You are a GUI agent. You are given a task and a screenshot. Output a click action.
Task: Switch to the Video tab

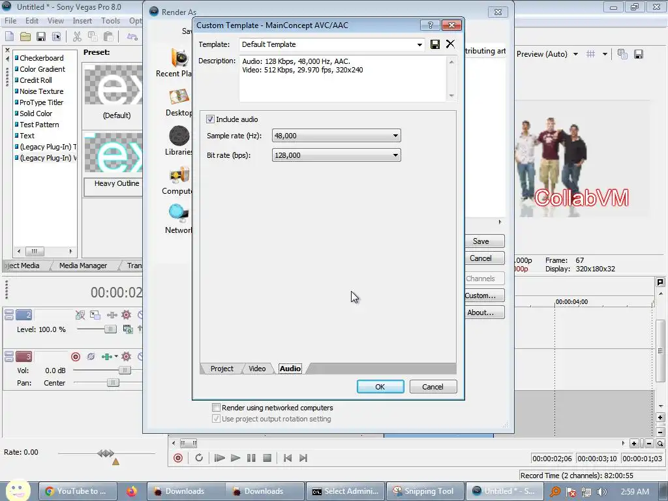(x=257, y=369)
